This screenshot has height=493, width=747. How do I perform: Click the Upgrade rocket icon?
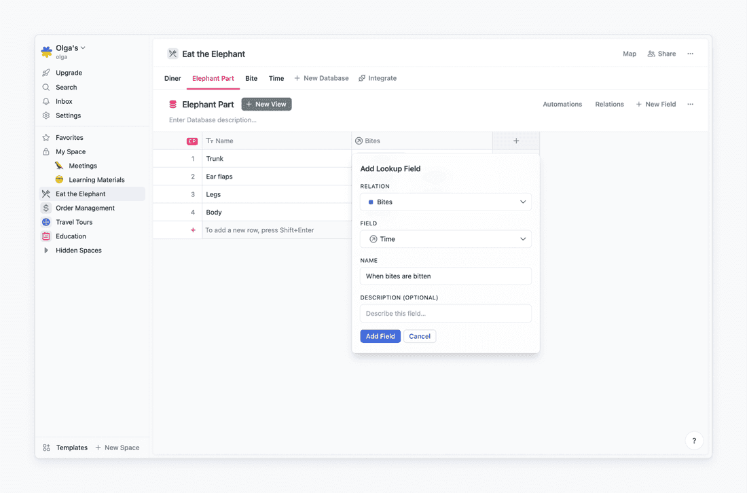46,73
